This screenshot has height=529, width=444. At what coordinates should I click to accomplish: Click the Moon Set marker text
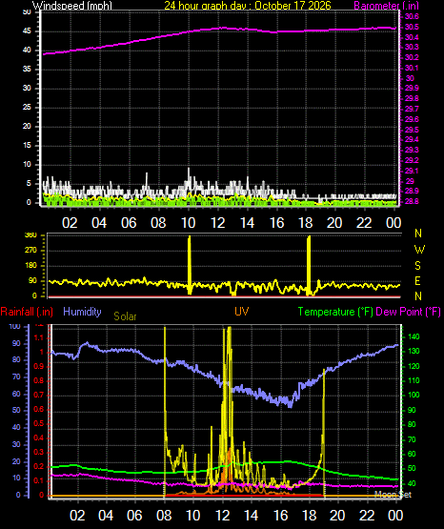tap(394, 495)
